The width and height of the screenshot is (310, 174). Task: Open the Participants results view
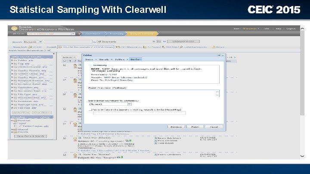coord(193,47)
